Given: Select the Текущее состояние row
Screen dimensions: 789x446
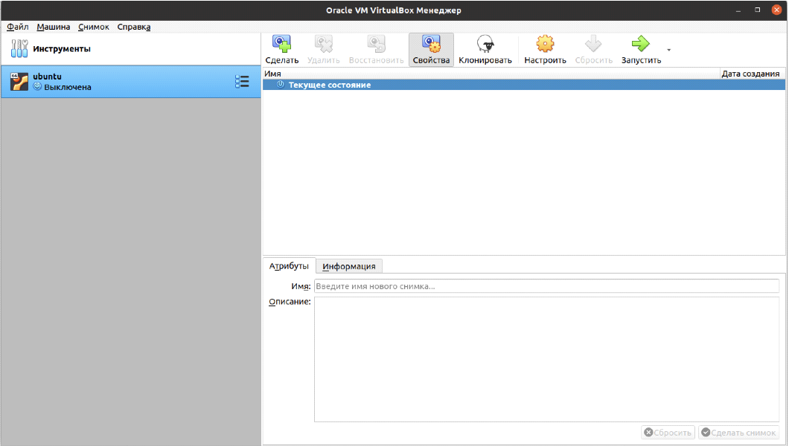Looking at the screenshot, I should click(524, 85).
